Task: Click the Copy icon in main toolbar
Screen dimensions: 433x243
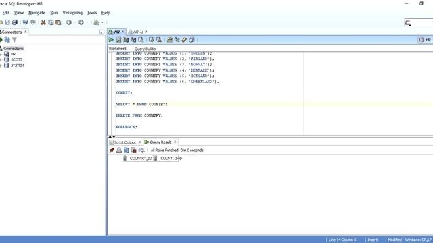Action: coord(51,22)
